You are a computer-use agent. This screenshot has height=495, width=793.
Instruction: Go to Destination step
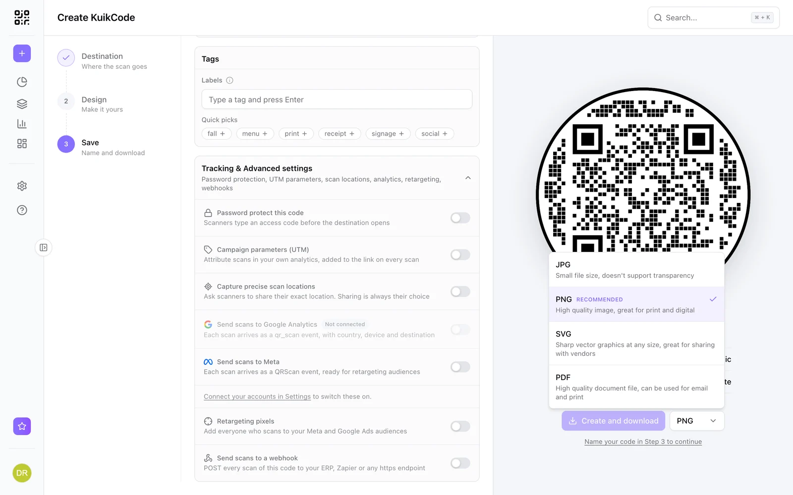tap(103, 61)
